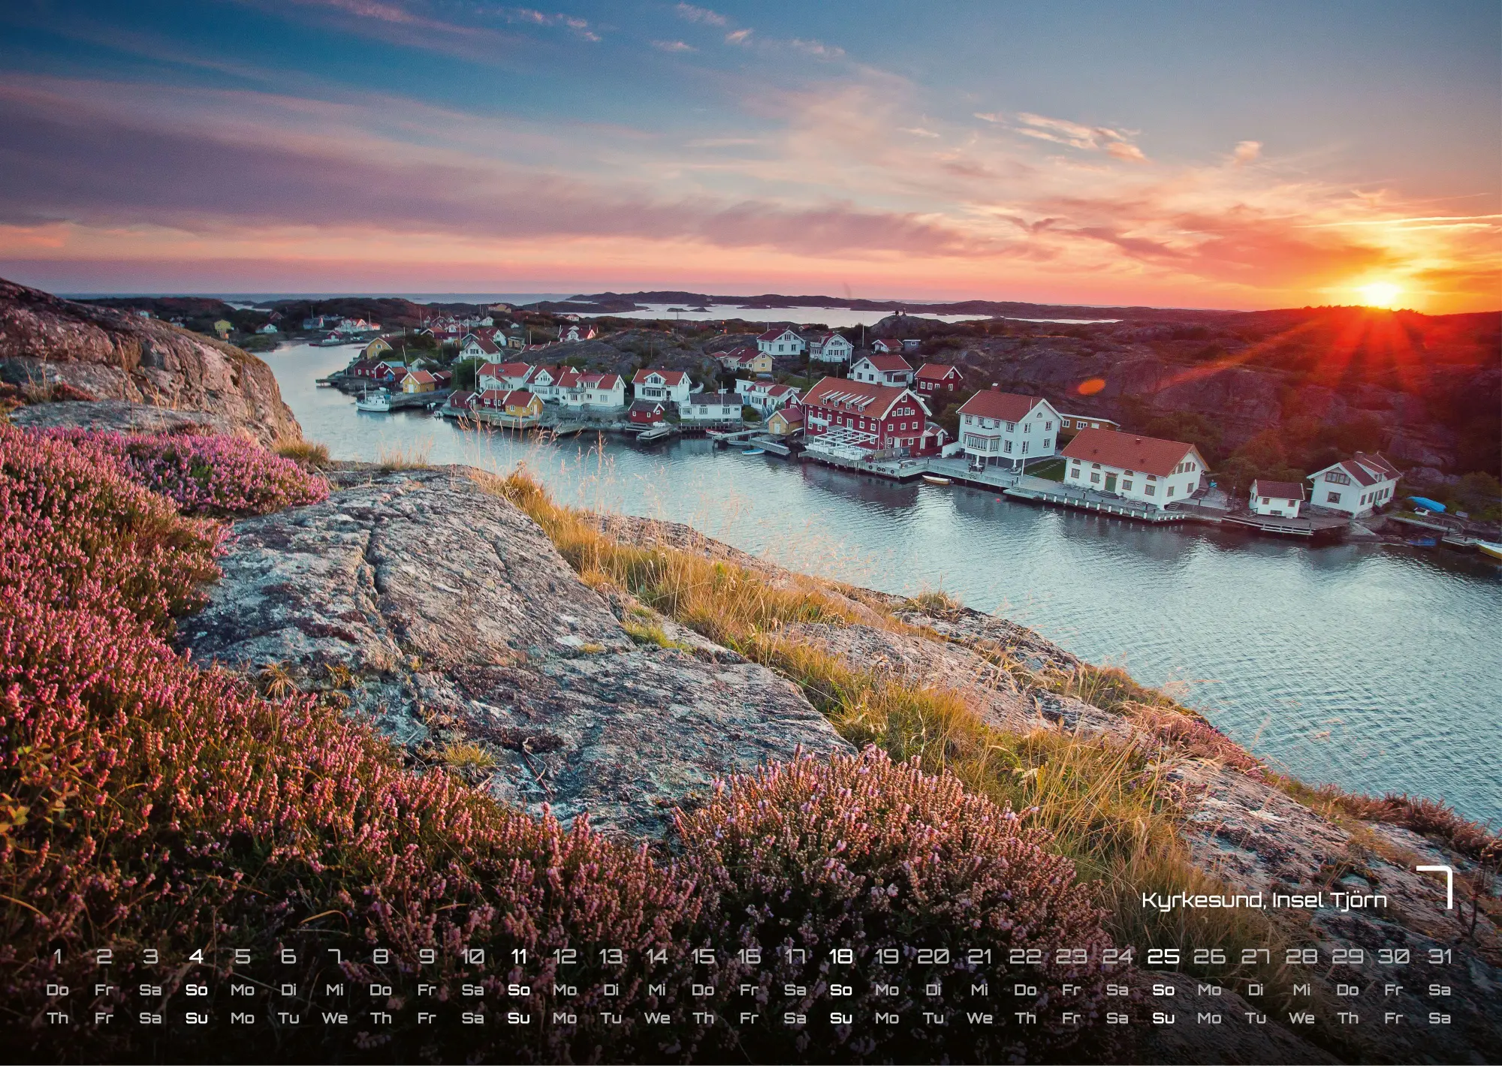Select date number 2 in calendar row
This screenshot has width=1502, height=1066.
tap(104, 956)
